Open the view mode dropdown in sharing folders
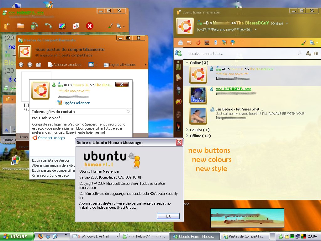Image resolution: width=321 pixels, height=241 pixels. tap(92, 65)
